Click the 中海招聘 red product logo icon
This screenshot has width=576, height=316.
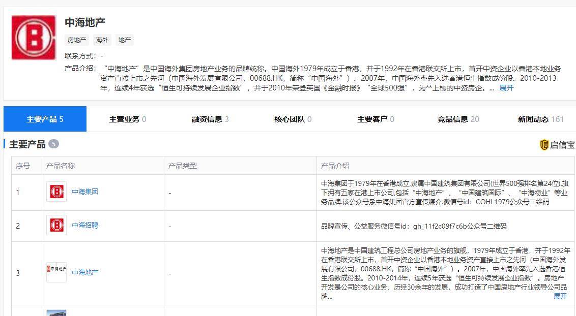(x=56, y=226)
